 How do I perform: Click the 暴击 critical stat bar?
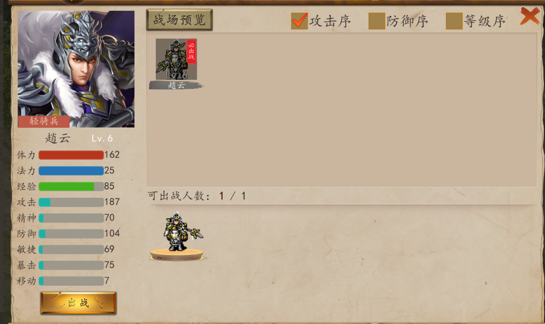(71, 265)
